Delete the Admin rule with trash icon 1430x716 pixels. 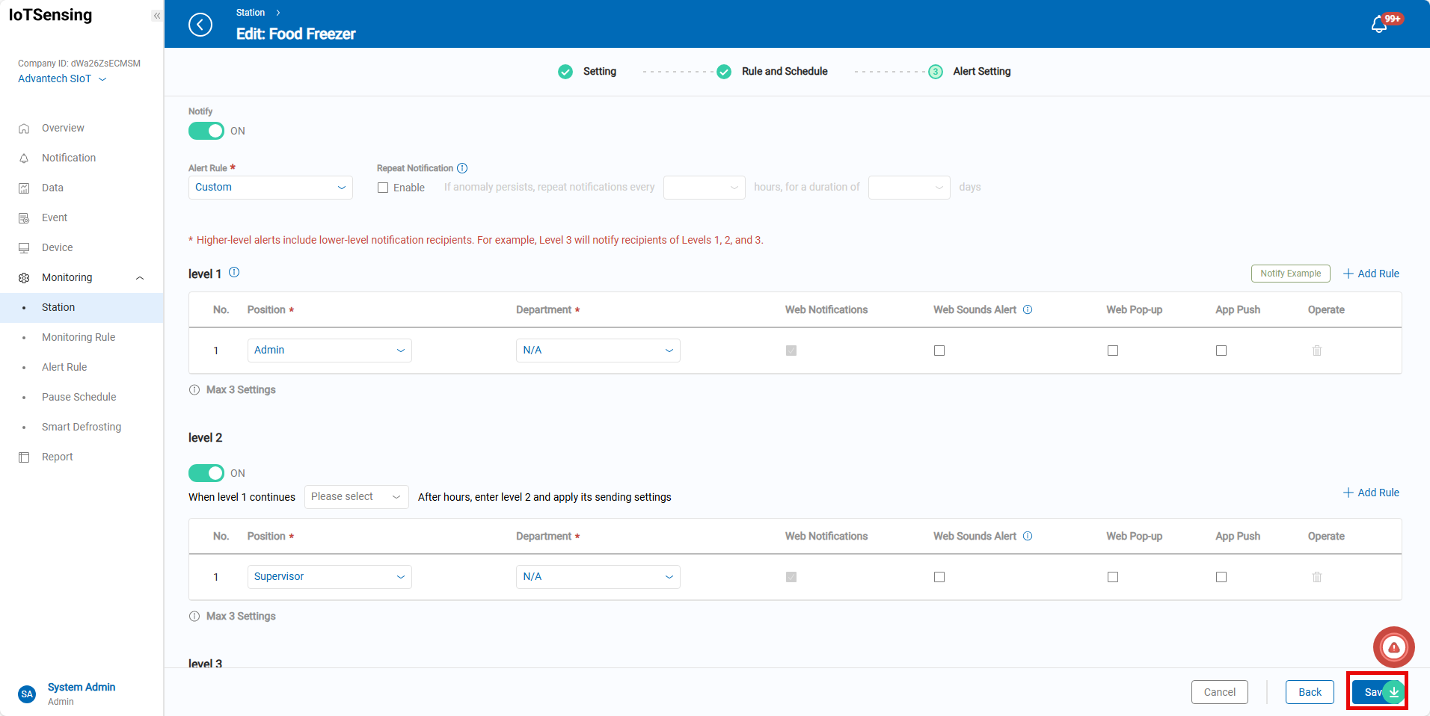[x=1316, y=351]
